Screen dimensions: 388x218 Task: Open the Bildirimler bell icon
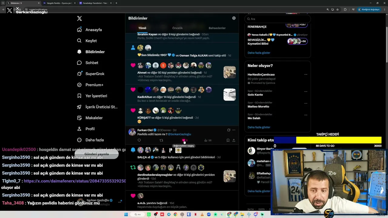79,52
